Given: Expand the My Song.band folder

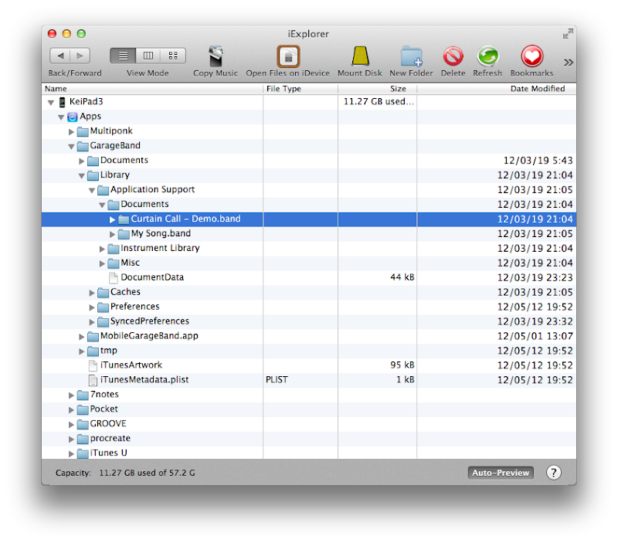Looking at the screenshot, I should 112,234.
